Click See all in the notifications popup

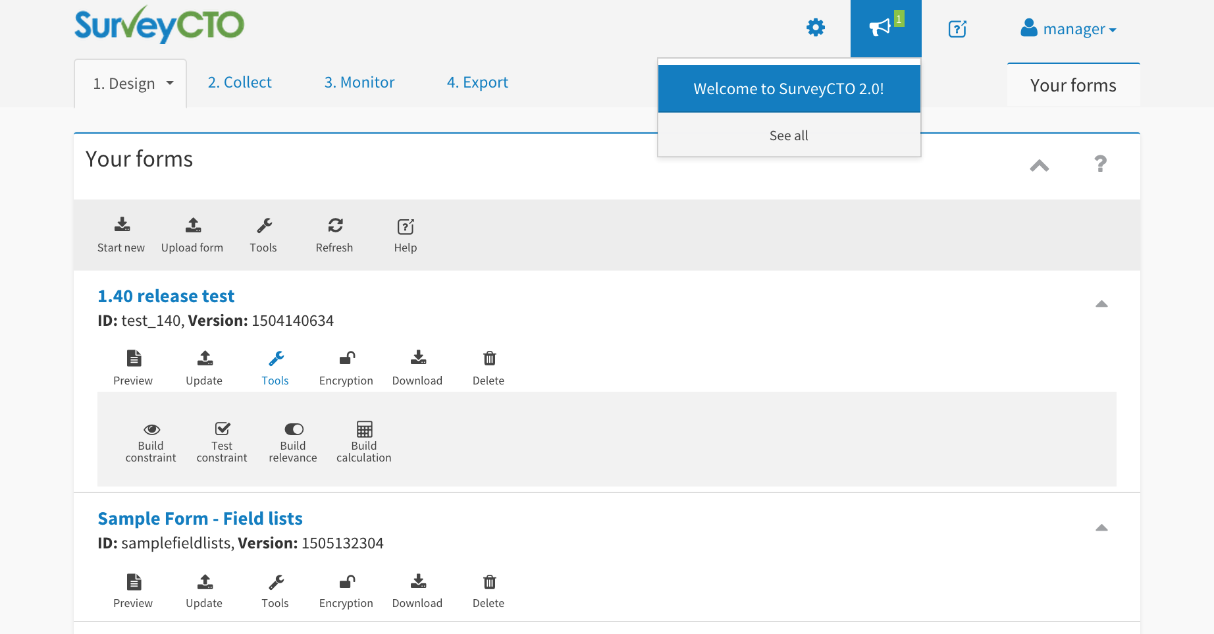(788, 135)
